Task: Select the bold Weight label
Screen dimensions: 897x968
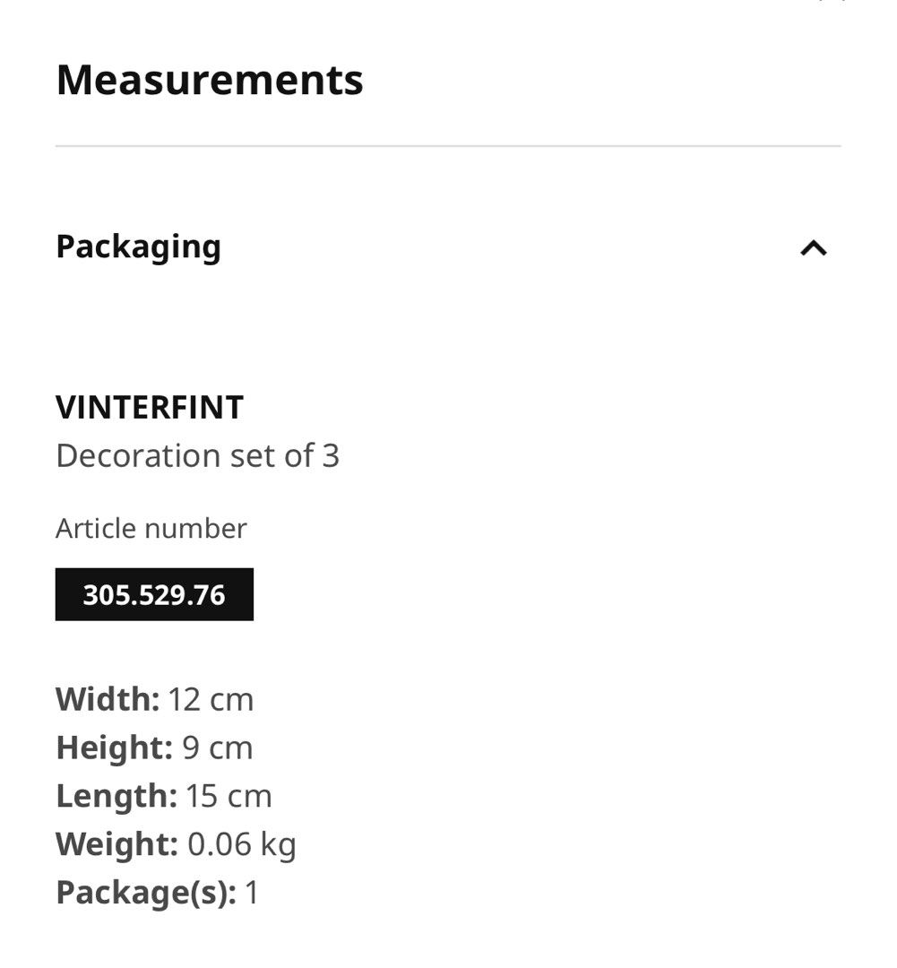Action: (115, 843)
